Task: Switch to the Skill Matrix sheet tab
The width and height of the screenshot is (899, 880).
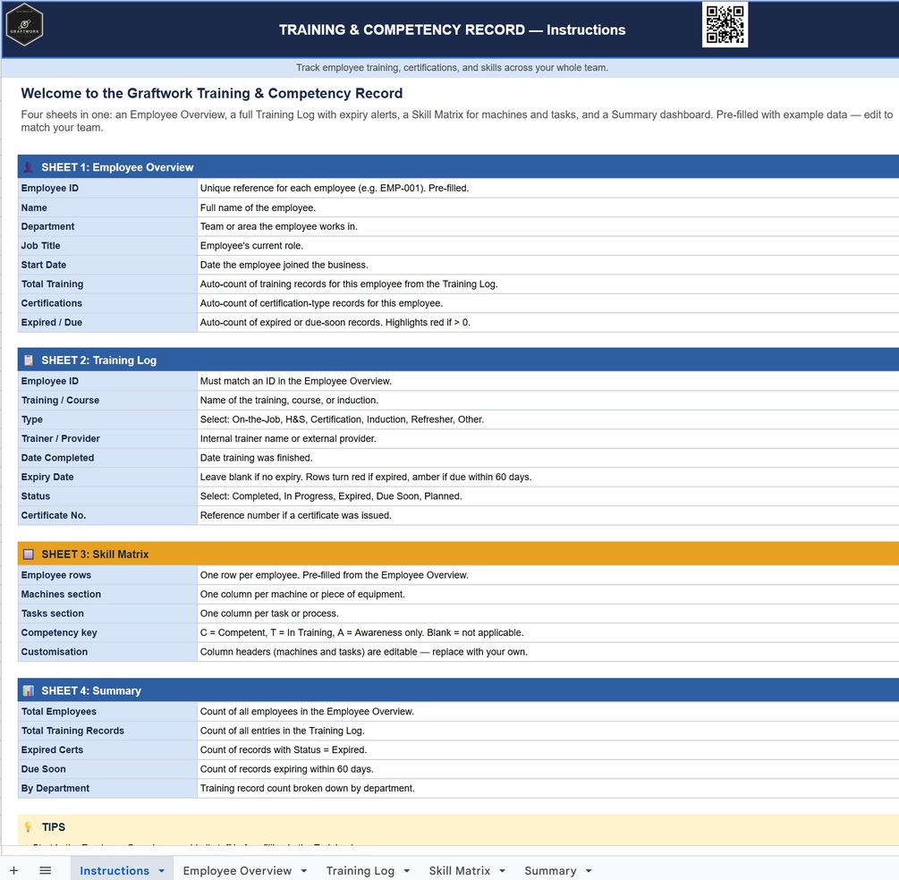Action: [x=459, y=870]
